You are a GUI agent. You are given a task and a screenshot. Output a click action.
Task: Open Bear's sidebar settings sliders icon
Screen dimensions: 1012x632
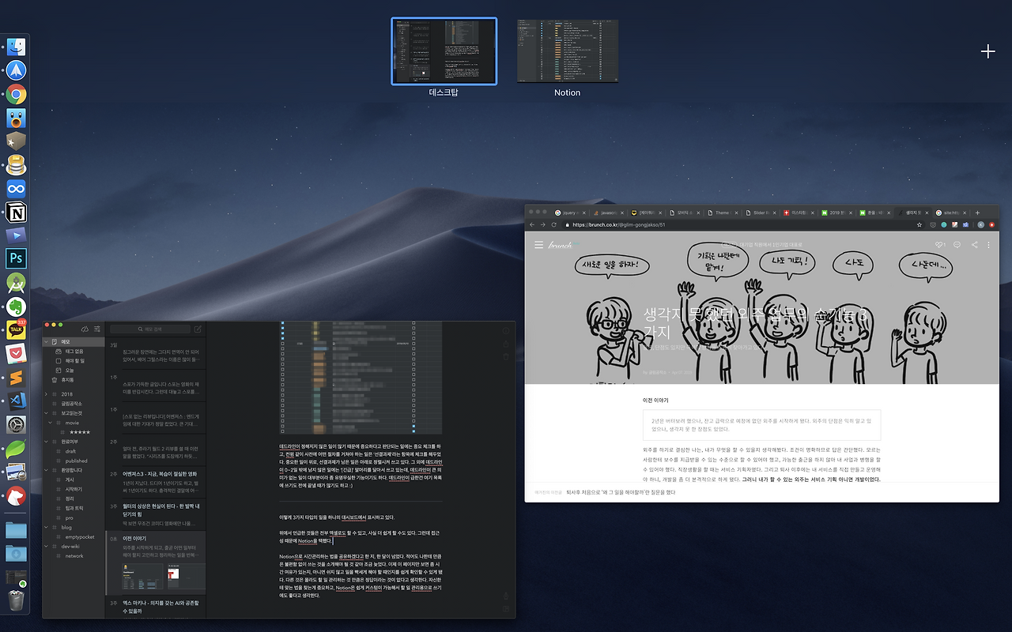point(96,329)
